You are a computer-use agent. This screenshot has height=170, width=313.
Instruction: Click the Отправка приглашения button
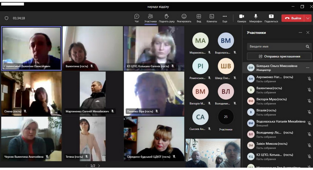(279, 56)
